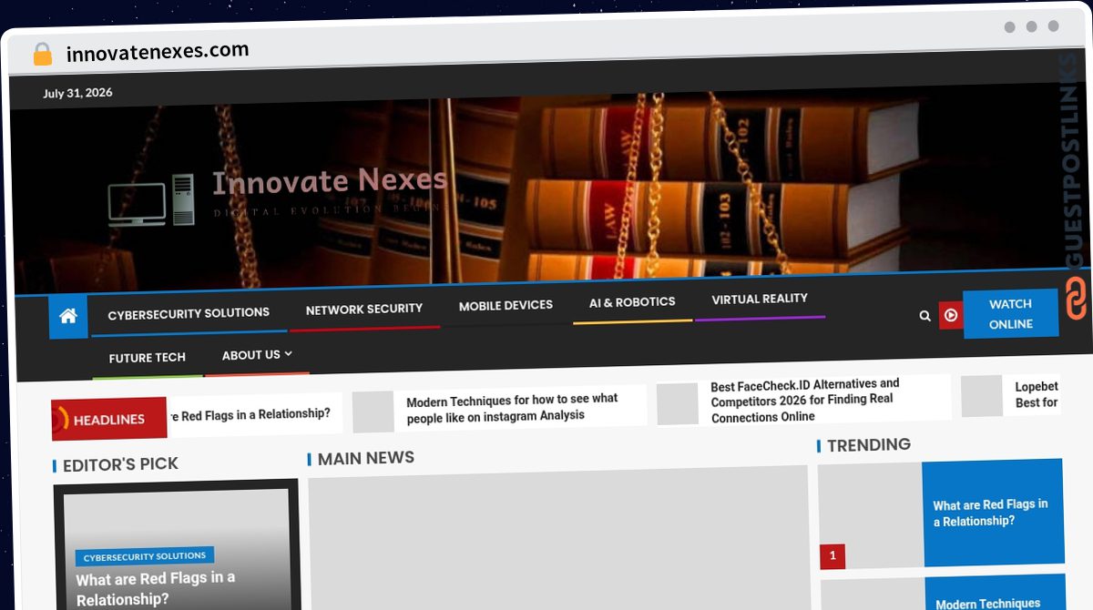Screen dimensions: 1093x610
Task: Click the Headlines label badge
Action: tap(109, 419)
